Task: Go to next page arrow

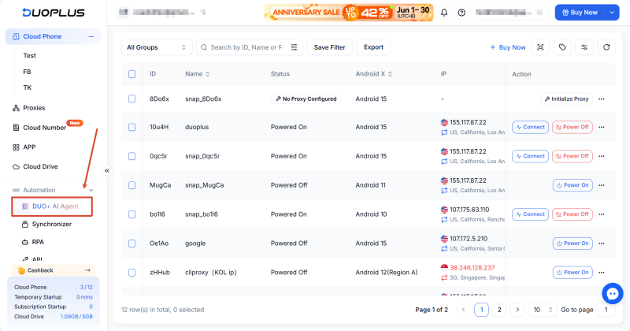Action: point(517,310)
